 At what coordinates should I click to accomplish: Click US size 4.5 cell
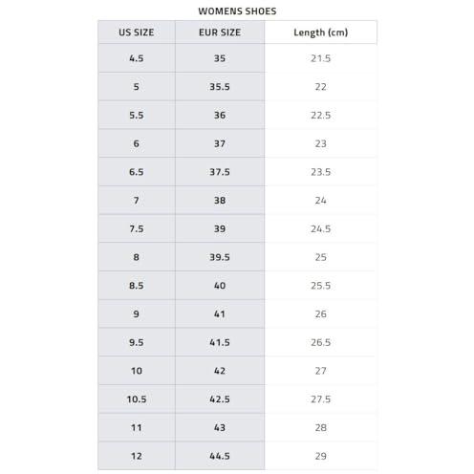pos(137,58)
